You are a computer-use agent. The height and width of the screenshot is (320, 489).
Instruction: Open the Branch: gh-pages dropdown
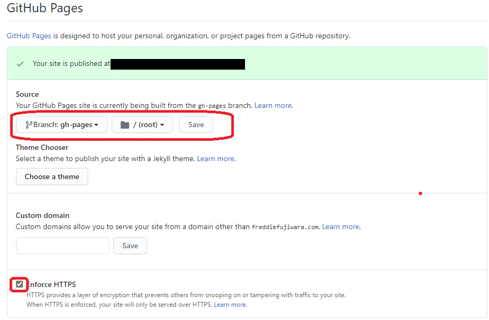(62, 125)
